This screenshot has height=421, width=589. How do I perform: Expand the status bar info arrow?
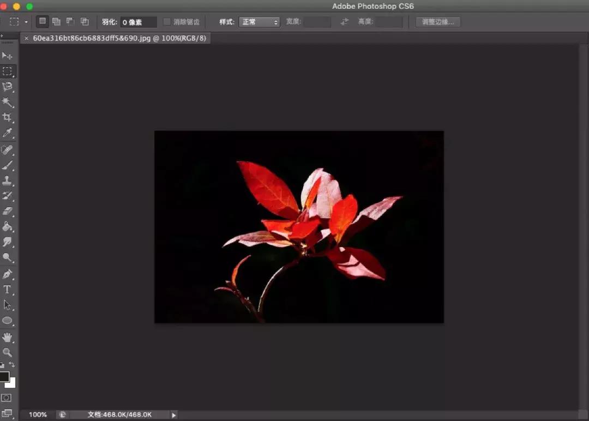[x=174, y=415]
